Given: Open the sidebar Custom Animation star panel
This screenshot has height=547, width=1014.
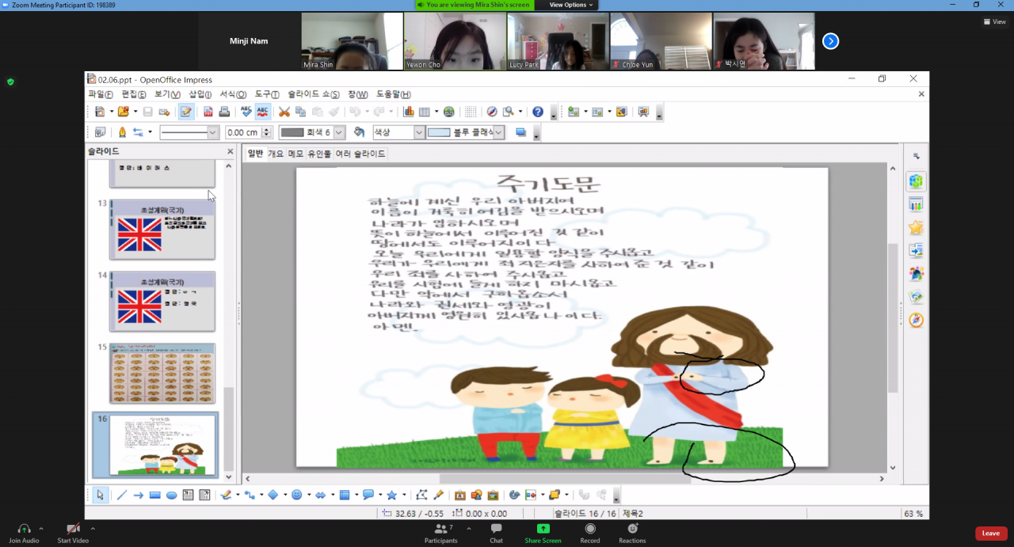Looking at the screenshot, I should 917,228.
